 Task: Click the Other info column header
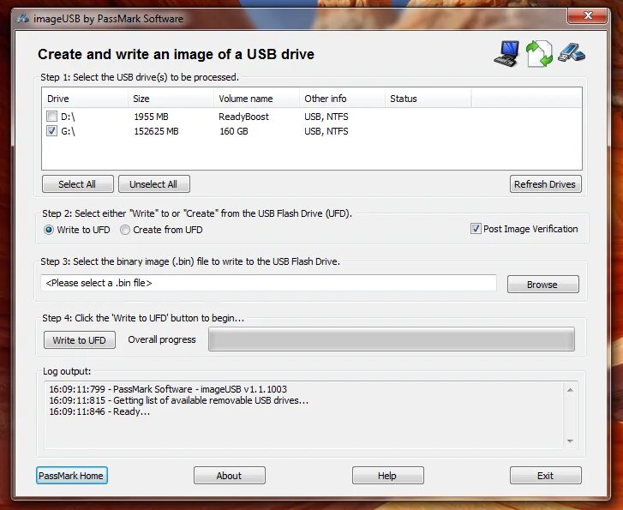coord(342,99)
